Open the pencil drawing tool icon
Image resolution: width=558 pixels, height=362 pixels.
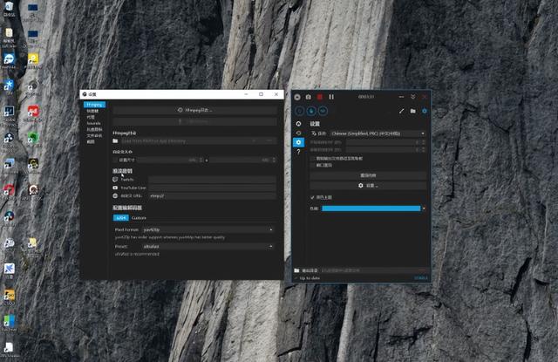pyautogui.click(x=402, y=111)
